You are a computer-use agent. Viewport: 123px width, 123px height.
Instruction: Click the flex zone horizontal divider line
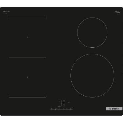point(27,57)
